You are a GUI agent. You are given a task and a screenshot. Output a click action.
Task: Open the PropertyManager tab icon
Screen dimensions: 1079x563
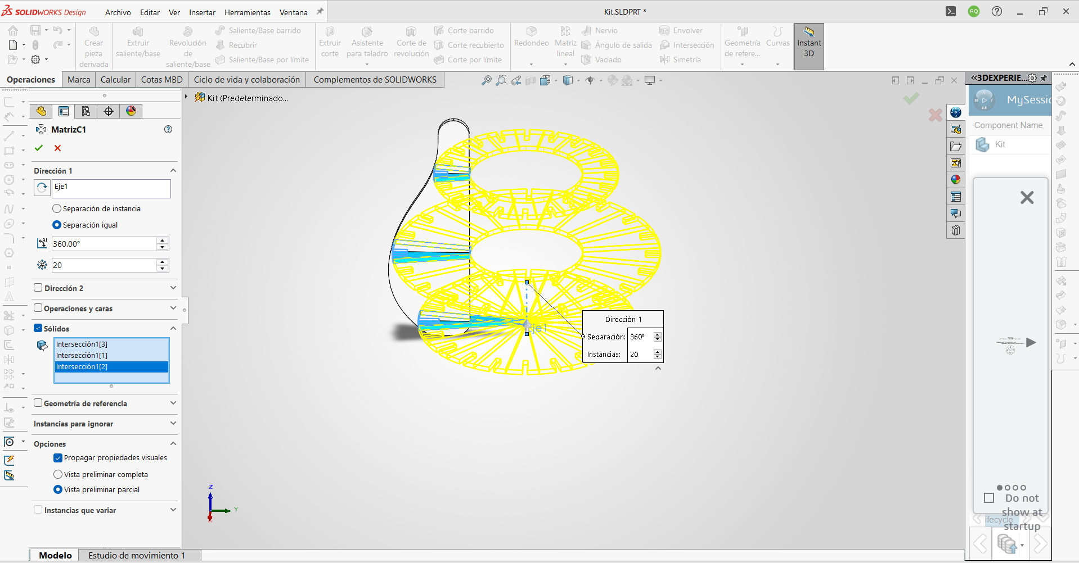coord(64,111)
